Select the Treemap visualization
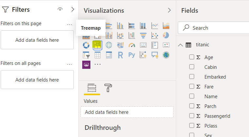Image resolution: width=249 pixels, height=137 pixels. pos(97,45)
